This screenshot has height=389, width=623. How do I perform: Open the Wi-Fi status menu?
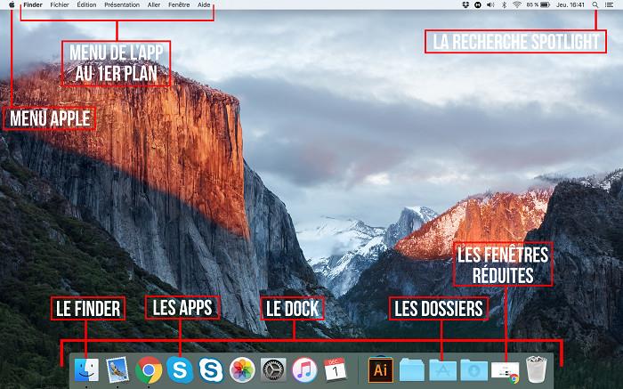(x=517, y=5)
